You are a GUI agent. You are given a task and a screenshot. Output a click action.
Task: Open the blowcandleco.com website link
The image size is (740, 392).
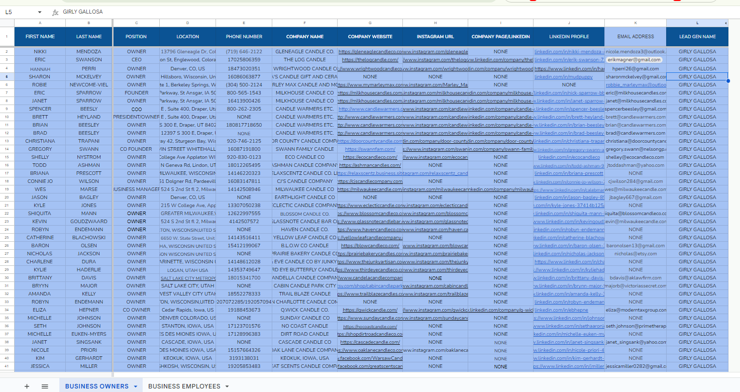click(x=370, y=246)
